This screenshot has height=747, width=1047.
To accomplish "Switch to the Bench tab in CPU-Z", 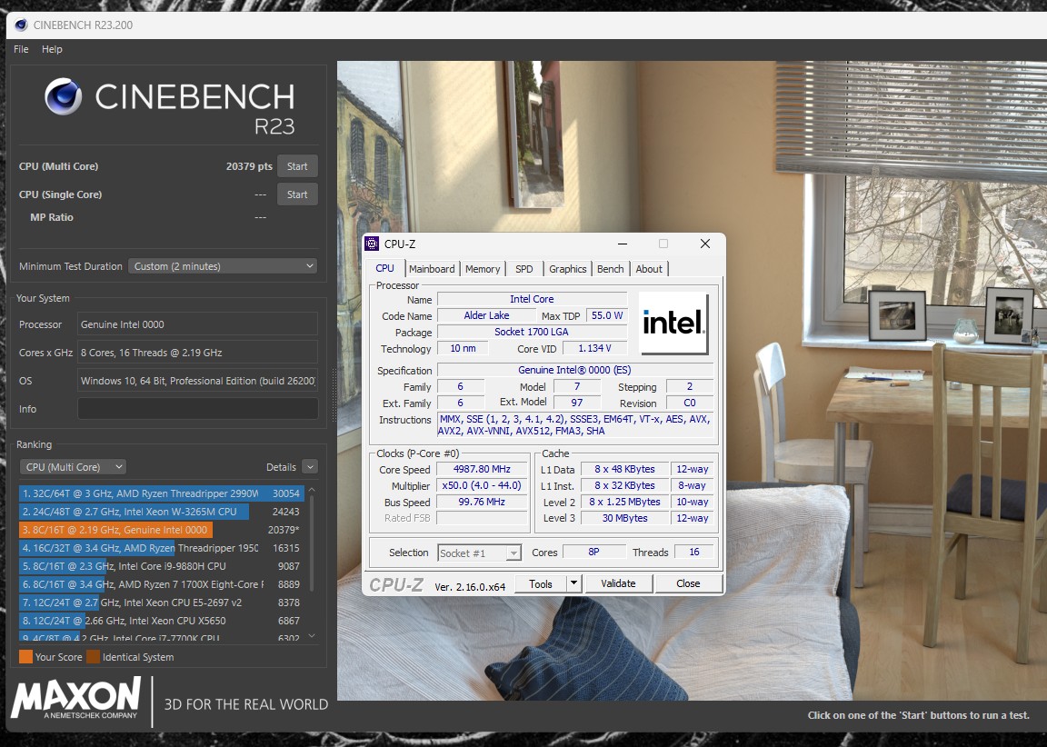I will point(611,269).
